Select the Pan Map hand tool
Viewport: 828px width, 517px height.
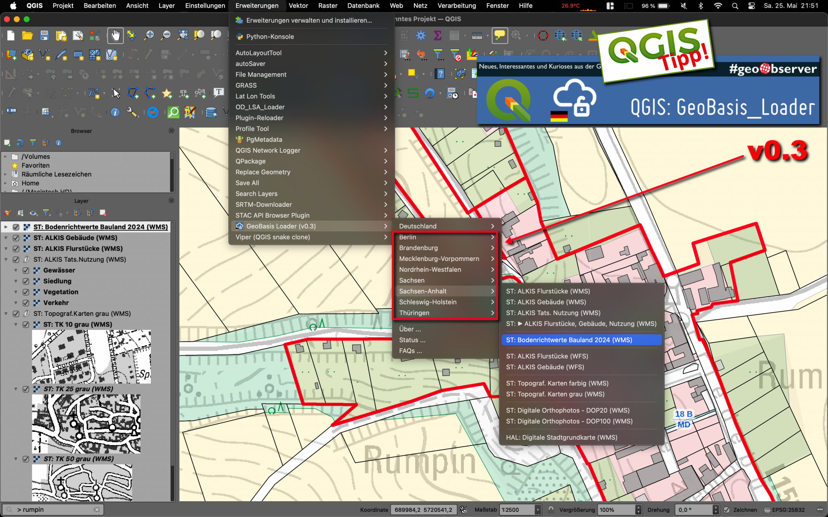click(115, 36)
